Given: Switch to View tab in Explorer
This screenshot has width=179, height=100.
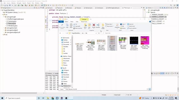Looking at the screenshot, I should [77, 22].
